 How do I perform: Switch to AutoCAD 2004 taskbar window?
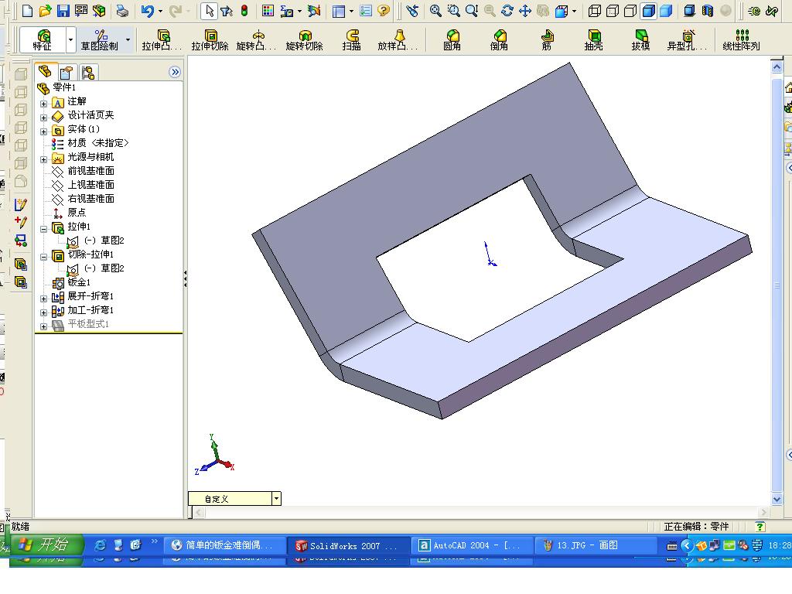click(x=472, y=545)
